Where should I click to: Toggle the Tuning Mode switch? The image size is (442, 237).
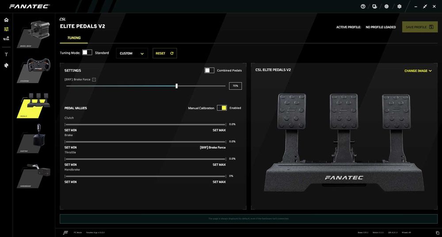click(87, 53)
